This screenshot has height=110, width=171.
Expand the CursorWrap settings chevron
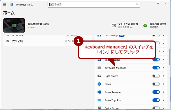tap(163, 35)
